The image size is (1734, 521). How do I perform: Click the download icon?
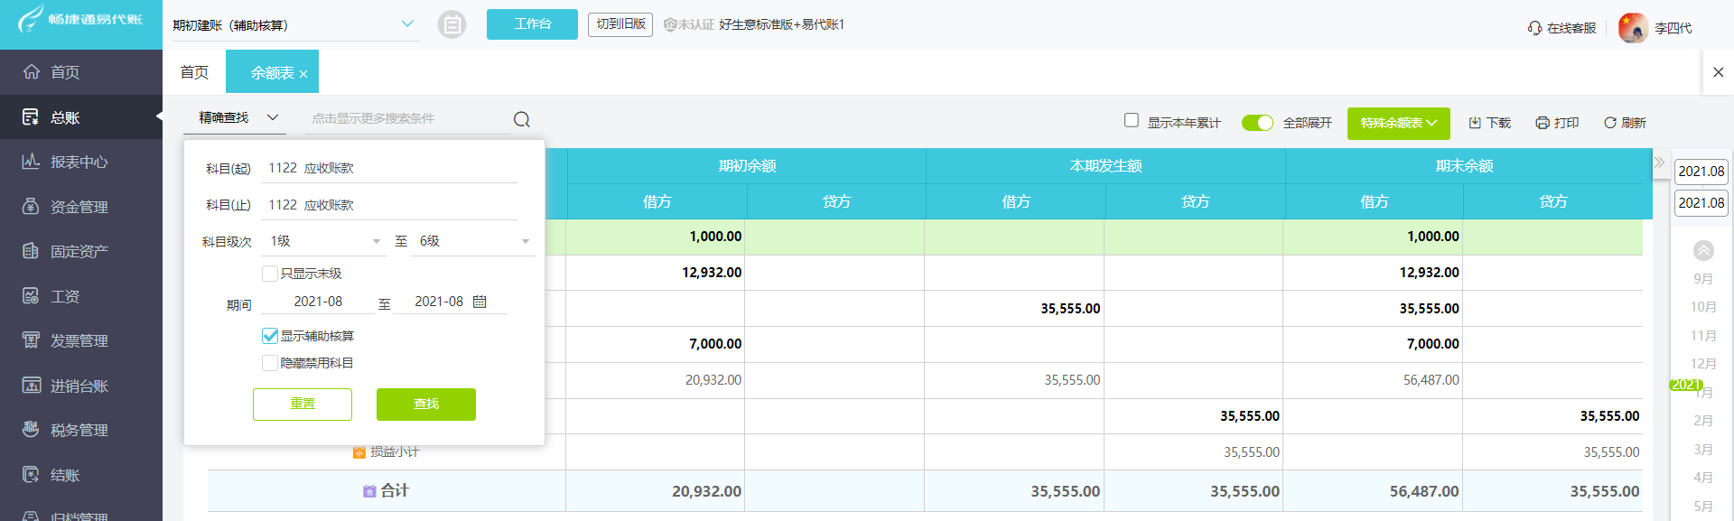pos(1475,123)
